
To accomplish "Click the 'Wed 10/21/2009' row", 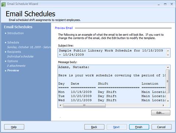I will [112, 100].
